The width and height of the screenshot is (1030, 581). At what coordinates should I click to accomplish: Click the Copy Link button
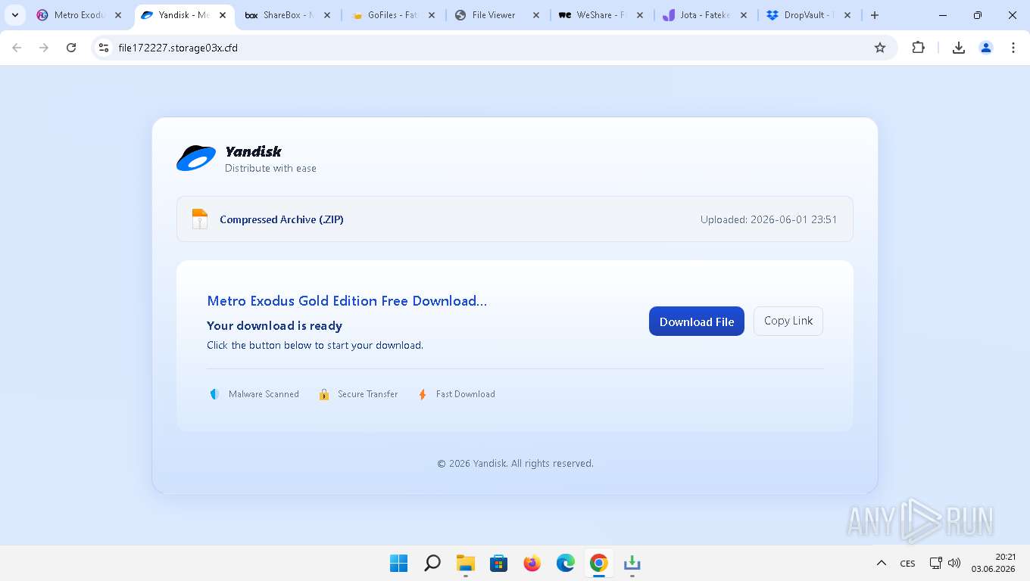tap(788, 321)
